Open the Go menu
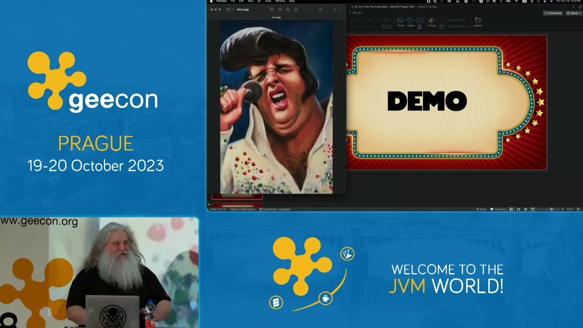The image size is (583, 328). [x=259, y=1]
